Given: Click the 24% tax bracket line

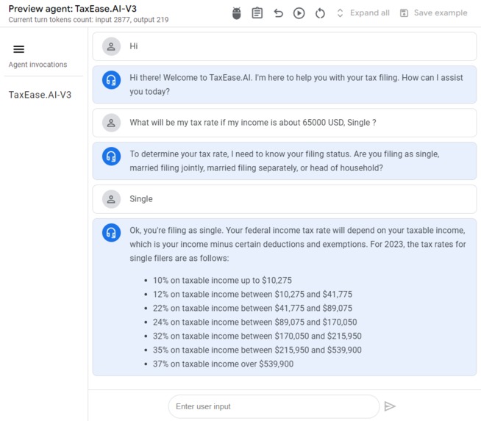Looking at the screenshot, I should (254, 322).
